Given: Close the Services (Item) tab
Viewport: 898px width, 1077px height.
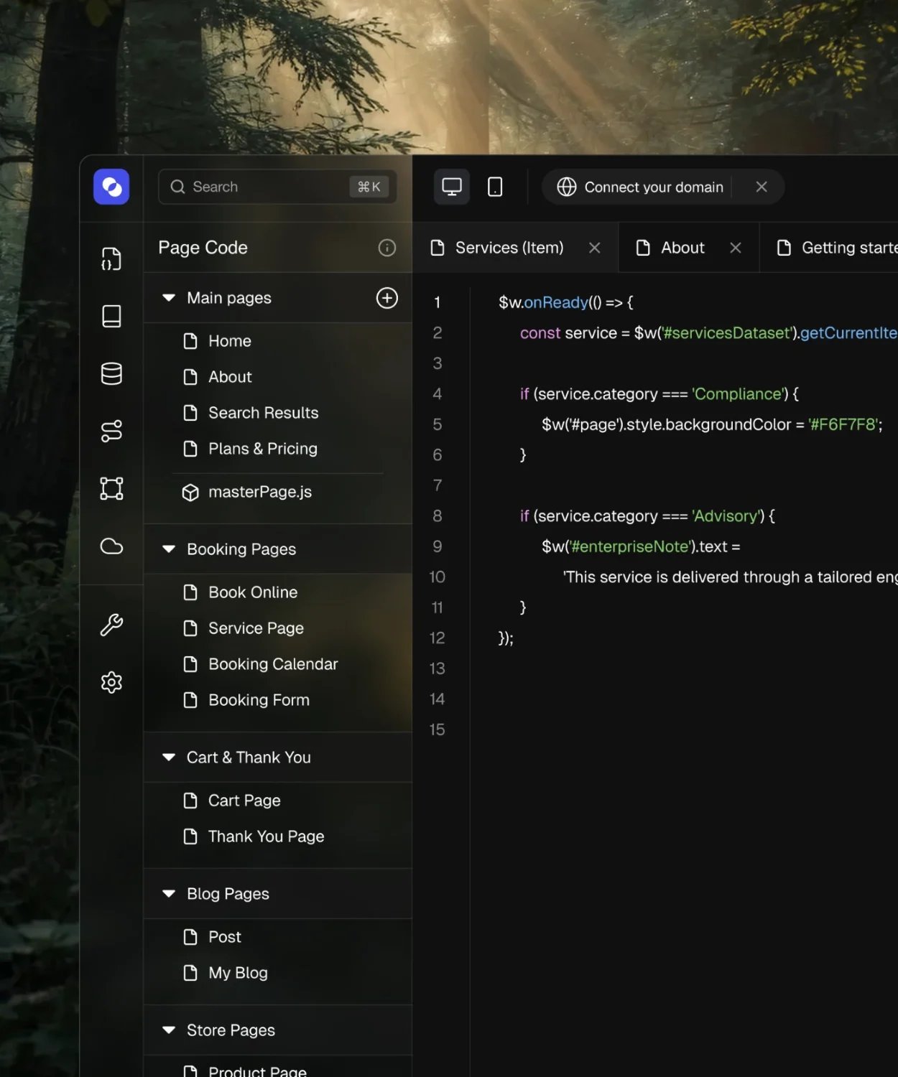Looking at the screenshot, I should 595,248.
